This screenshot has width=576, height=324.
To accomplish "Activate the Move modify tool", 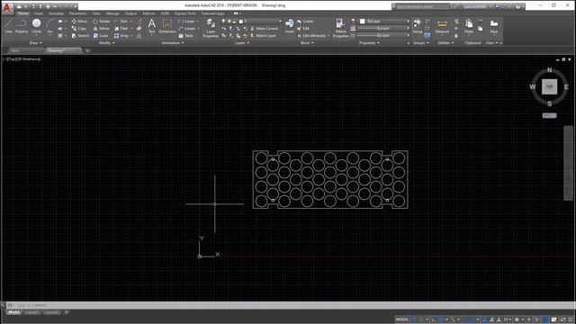I will (x=79, y=22).
